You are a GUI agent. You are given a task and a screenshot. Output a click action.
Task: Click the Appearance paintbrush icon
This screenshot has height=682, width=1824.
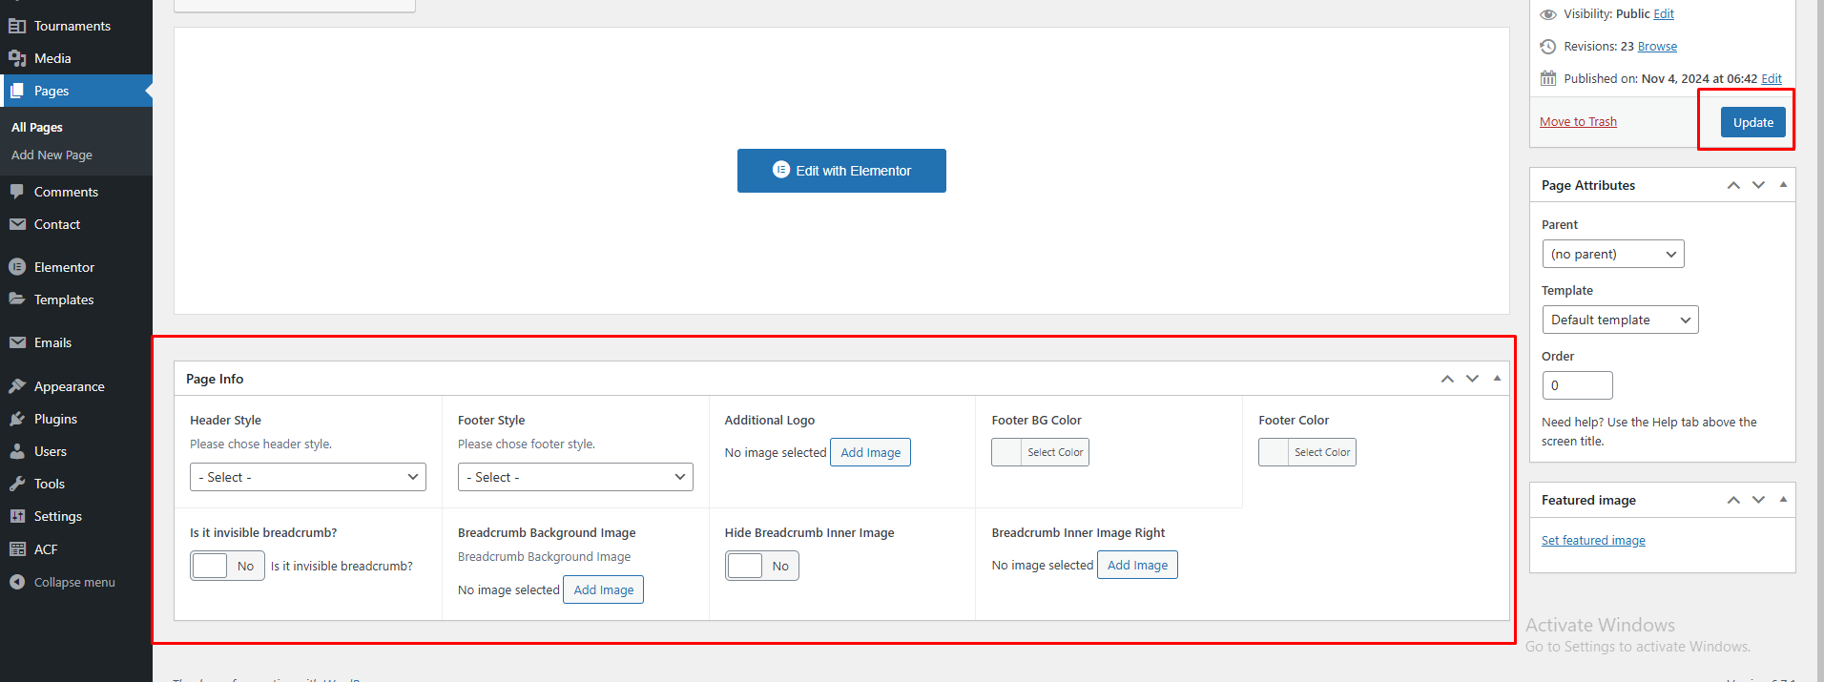click(17, 386)
